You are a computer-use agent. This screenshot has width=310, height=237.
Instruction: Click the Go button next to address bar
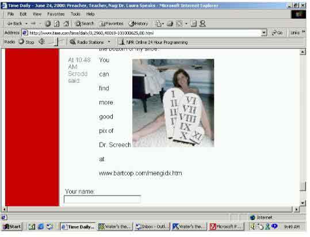(x=277, y=33)
